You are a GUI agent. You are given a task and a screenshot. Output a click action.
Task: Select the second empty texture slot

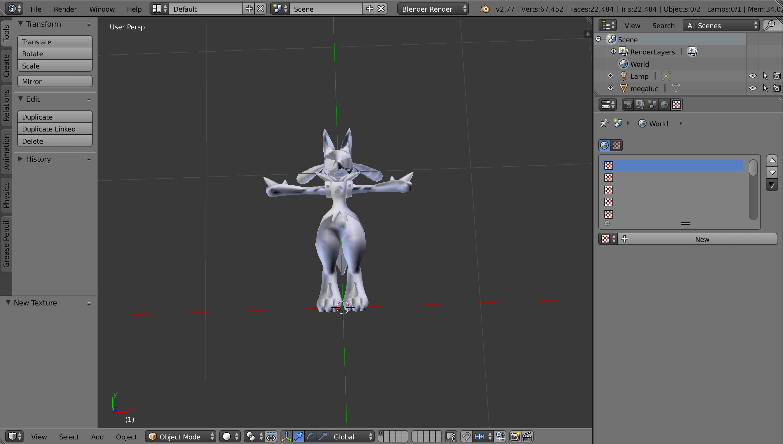[x=673, y=178]
